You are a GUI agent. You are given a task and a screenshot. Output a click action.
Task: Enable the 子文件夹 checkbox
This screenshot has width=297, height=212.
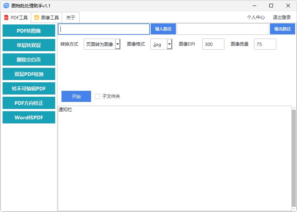97,96
